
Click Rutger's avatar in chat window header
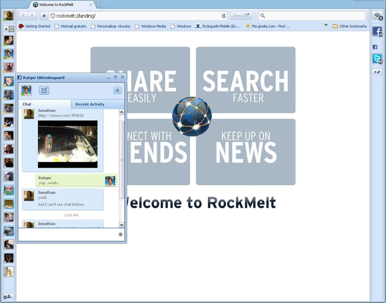(26, 91)
